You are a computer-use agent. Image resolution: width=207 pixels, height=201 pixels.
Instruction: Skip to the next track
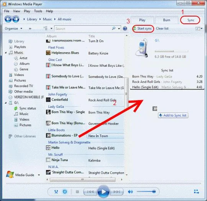117,192
